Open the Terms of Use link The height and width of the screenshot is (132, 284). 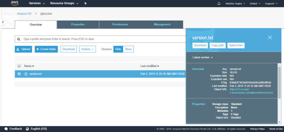pos(276,129)
